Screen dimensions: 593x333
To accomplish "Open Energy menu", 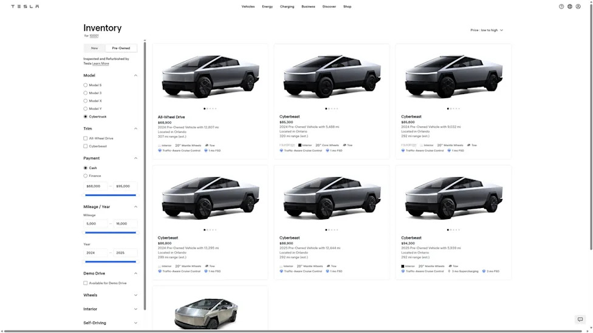I will tap(267, 7).
